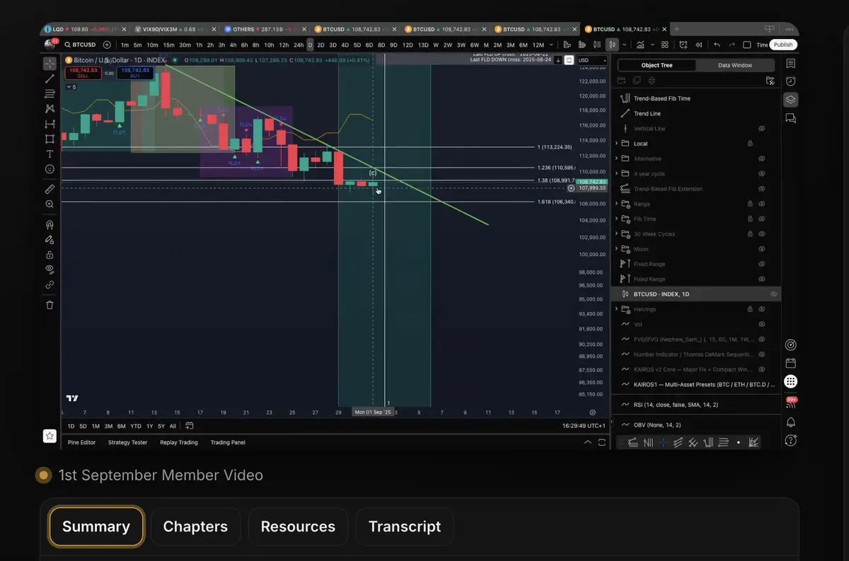849x561 pixels.
Task: Select the trend line drawing tool
Action: pos(50,79)
